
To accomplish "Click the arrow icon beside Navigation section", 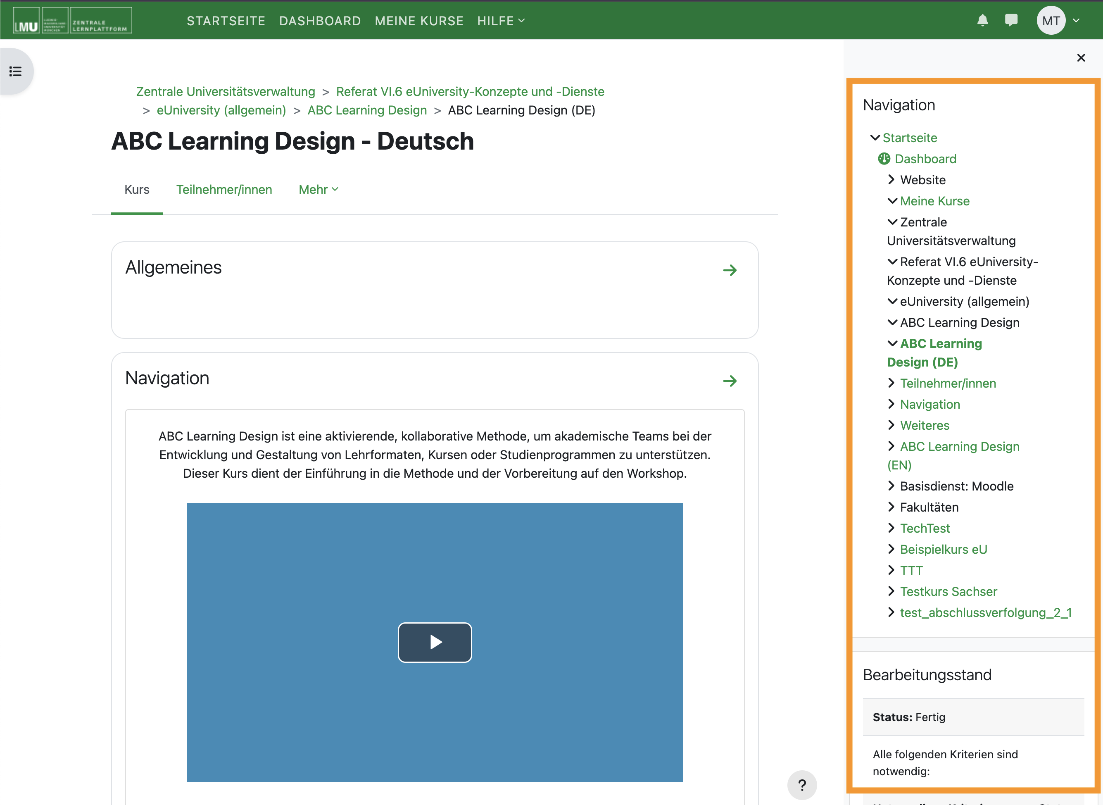I will pos(729,381).
